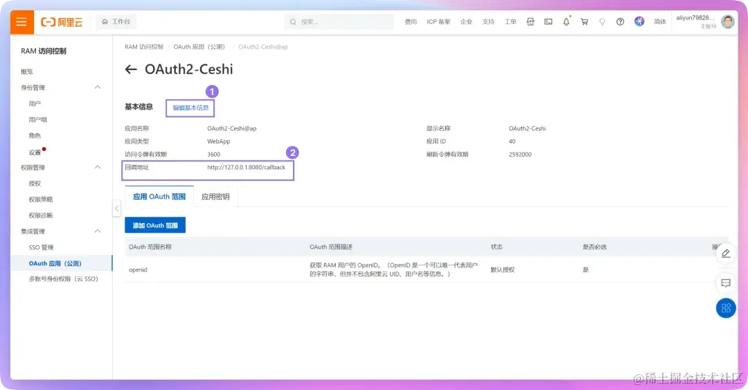Click the Alibaba Cloud logo
The image size is (748, 390).
62,22
